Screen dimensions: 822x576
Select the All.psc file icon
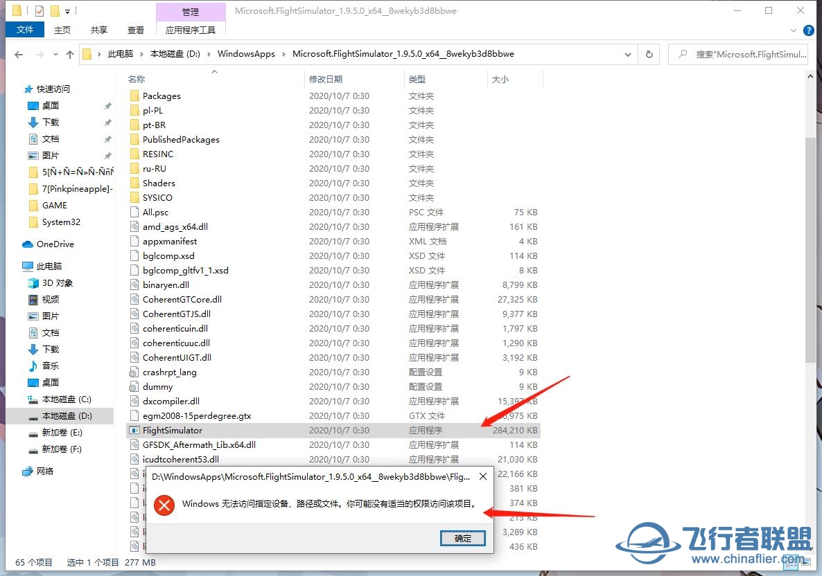[134, 212]
